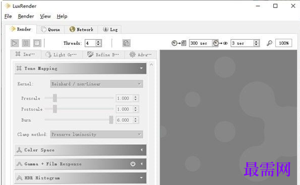Click the Postscale value field
This screenshot has width=300, height=185.
124,109
